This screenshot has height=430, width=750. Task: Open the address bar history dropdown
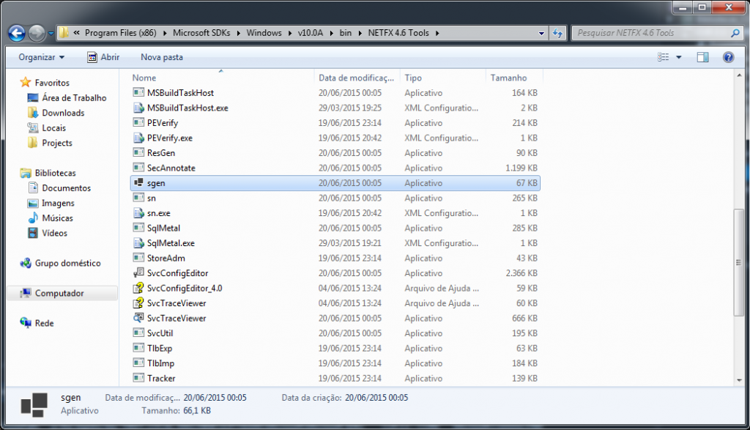(x=541, y=32)
